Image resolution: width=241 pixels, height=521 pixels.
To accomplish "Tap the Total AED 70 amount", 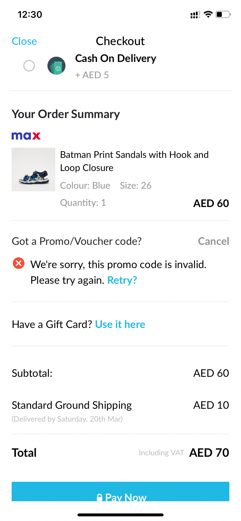I will pyautogui.click(x=209, y=453).
